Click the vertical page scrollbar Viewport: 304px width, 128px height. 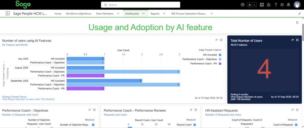pyautogui.click(x=303, y=32)
